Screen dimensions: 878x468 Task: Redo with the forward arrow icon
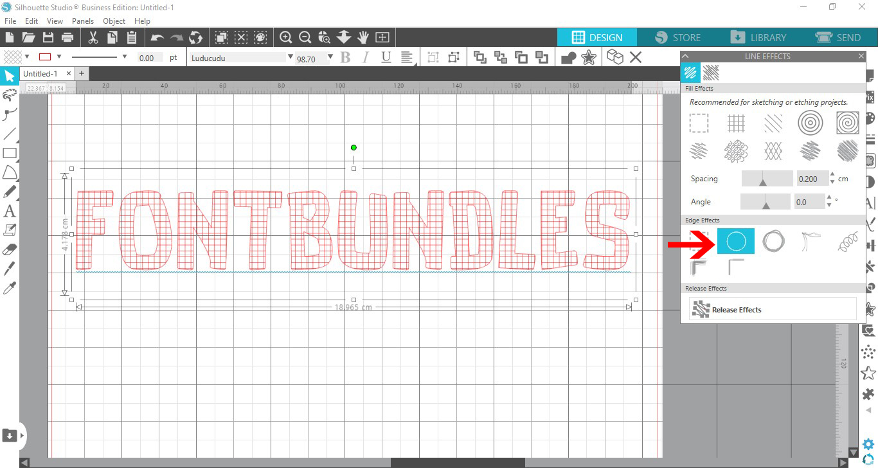[x=177, y=37]
